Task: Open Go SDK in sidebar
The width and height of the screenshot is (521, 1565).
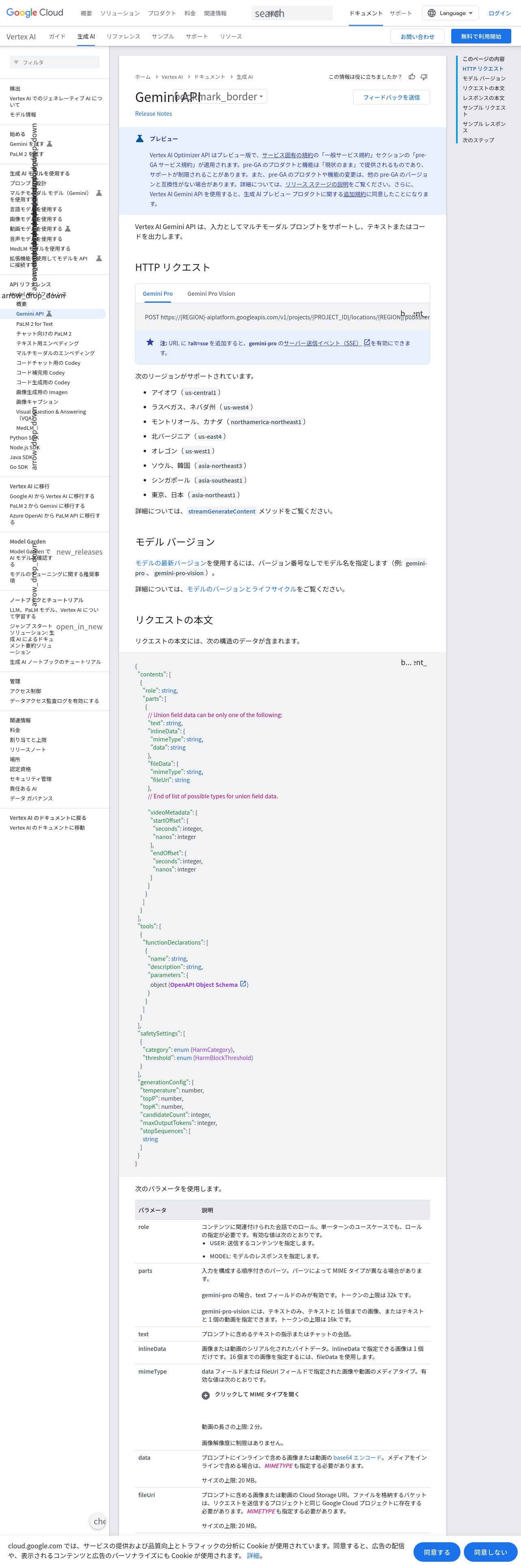Action: coord(19,467)
